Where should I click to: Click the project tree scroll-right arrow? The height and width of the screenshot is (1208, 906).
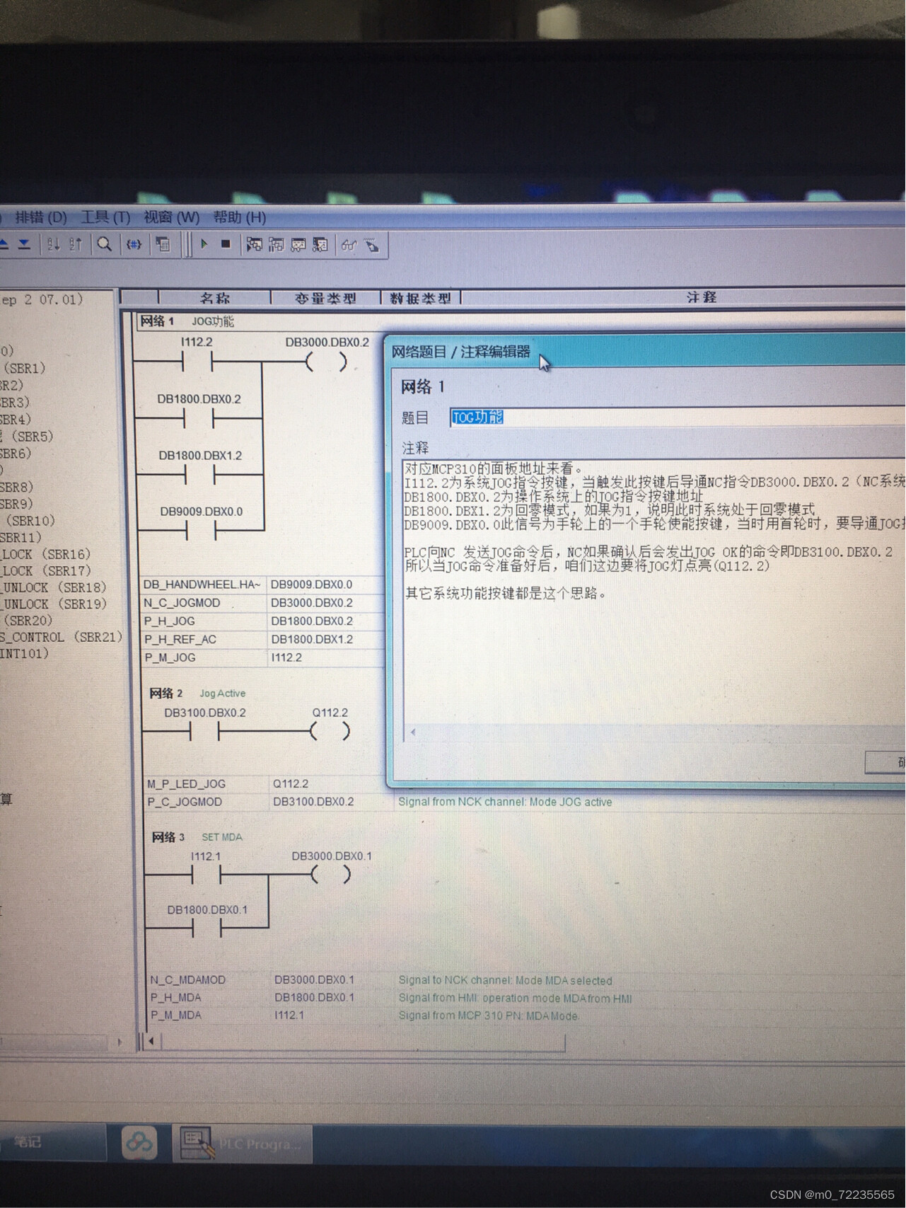click(119, 1042)
